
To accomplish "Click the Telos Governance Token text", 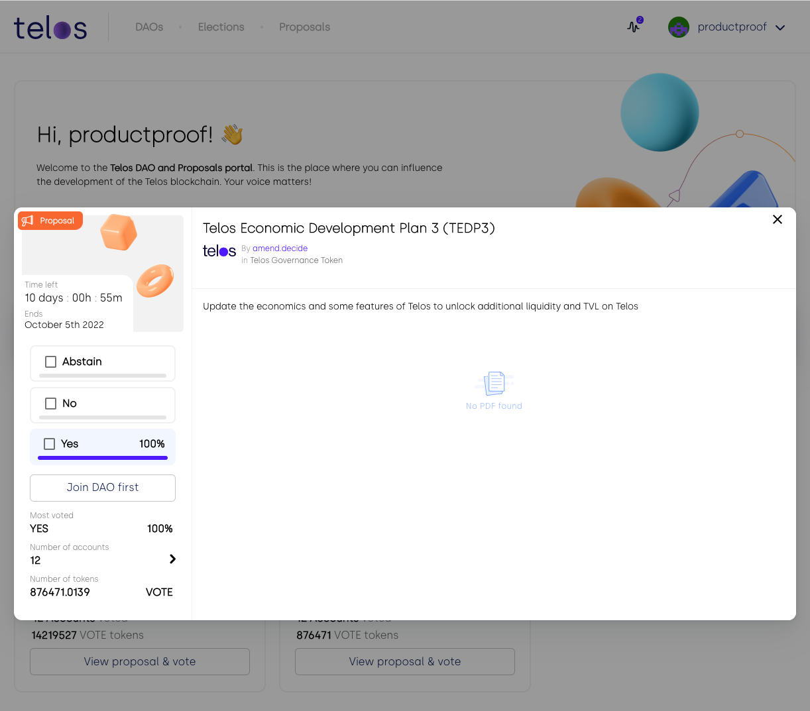I will point(296,260).
